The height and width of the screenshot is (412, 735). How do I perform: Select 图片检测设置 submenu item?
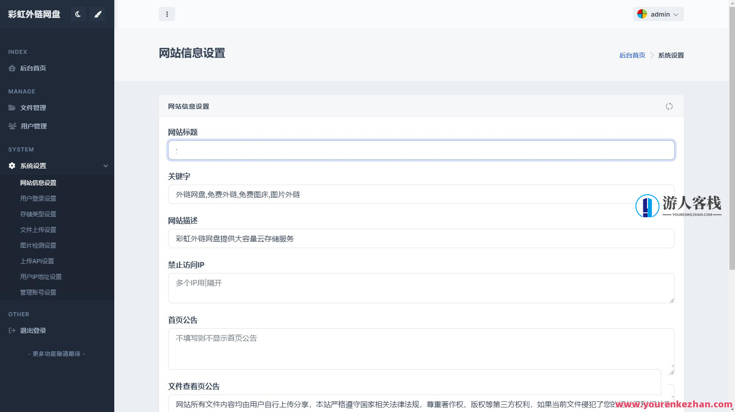38,245
